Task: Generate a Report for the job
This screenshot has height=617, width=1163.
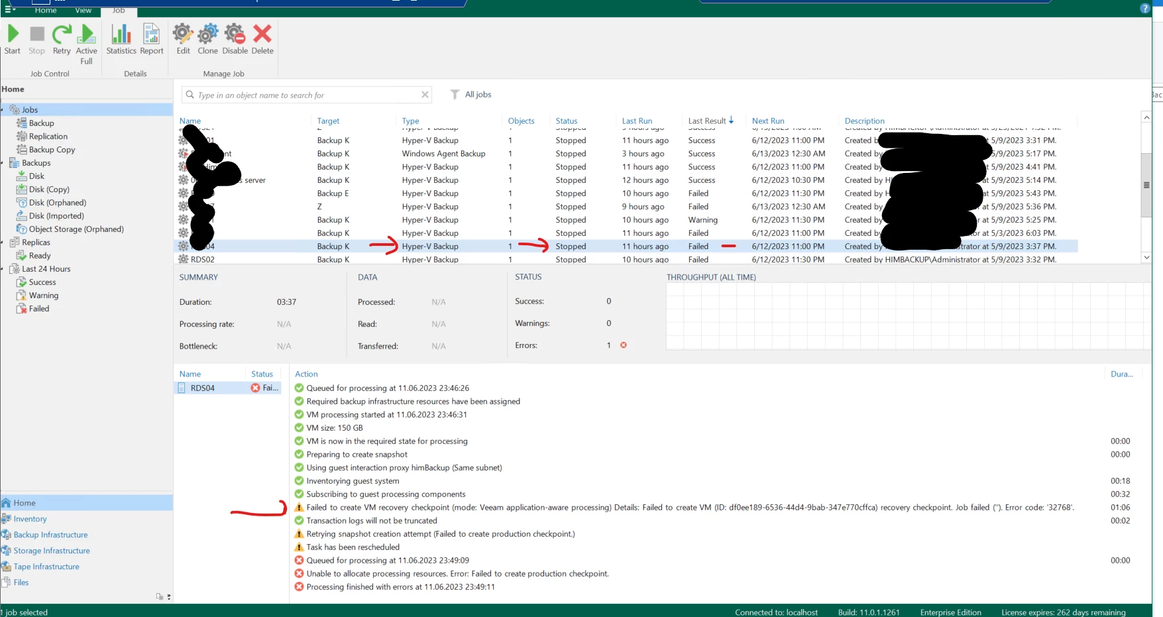Action: click(151, 40)
